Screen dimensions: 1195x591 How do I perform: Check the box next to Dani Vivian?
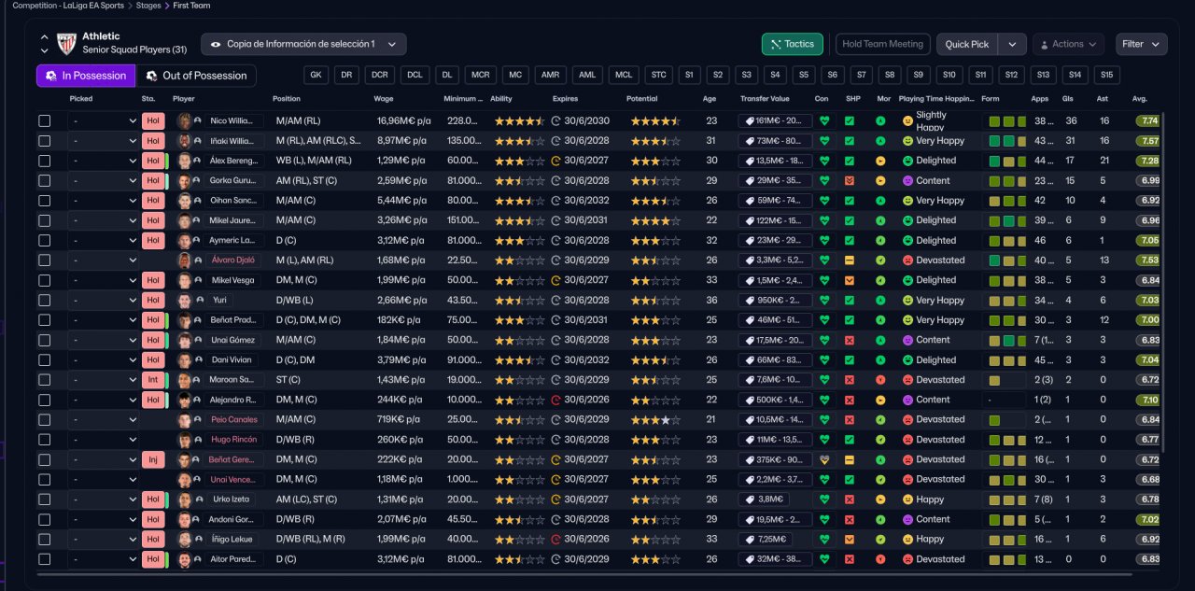tap(45, 360)
